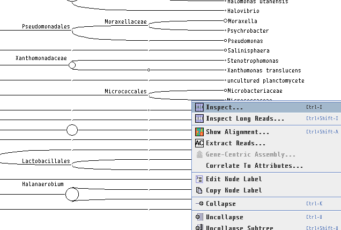Choose Edit Node Label menu entry
The height and width of the screenshot is (230, 341).
point(266,179)
